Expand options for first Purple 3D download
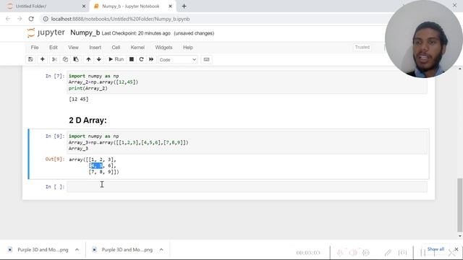 pyautogui.click(x=77, y=250)
